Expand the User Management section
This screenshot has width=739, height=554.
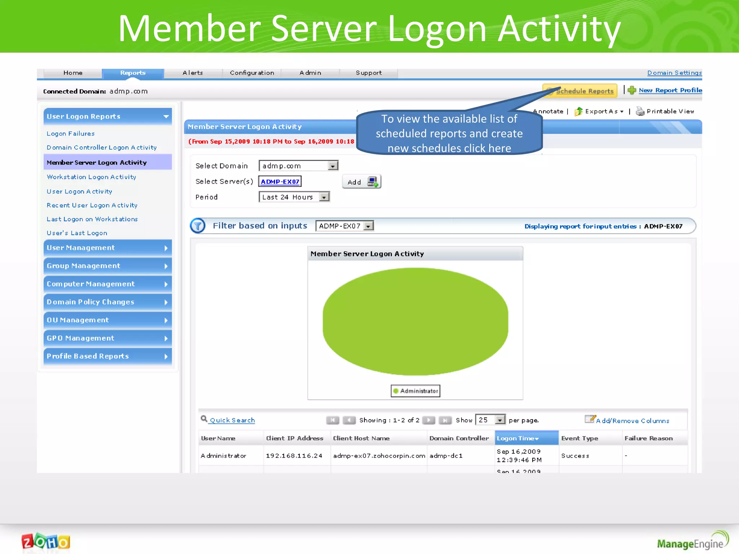point(108,248)
